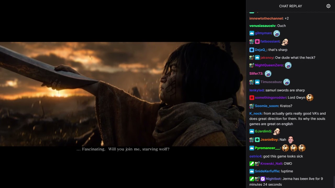
Task: Click the message 'Ow dude what the heck?'
Action: tap(295, 58)
